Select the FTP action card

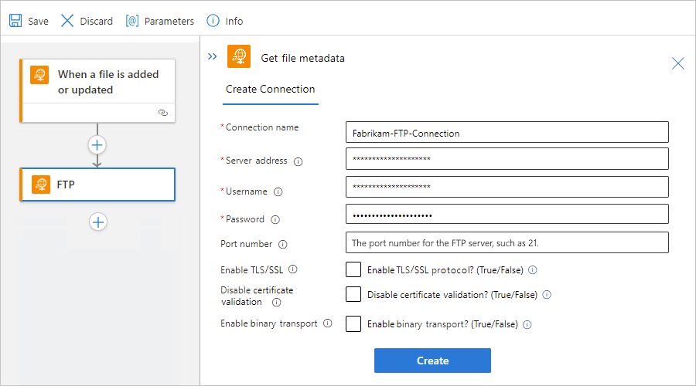[x=97, y=185]
